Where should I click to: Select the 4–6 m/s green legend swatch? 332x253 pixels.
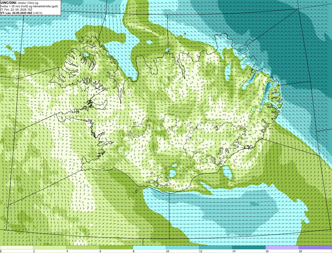coord(83,248)
